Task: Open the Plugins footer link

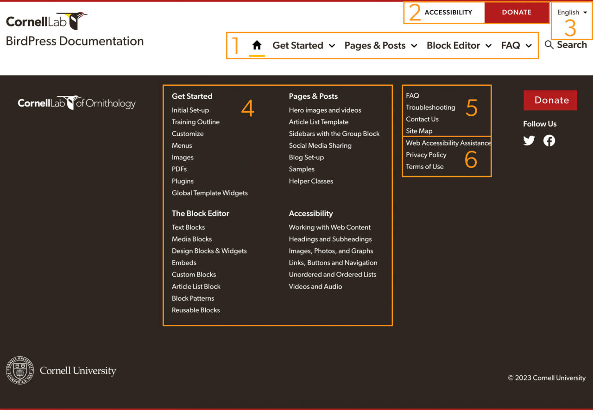Action: (183, 181)
